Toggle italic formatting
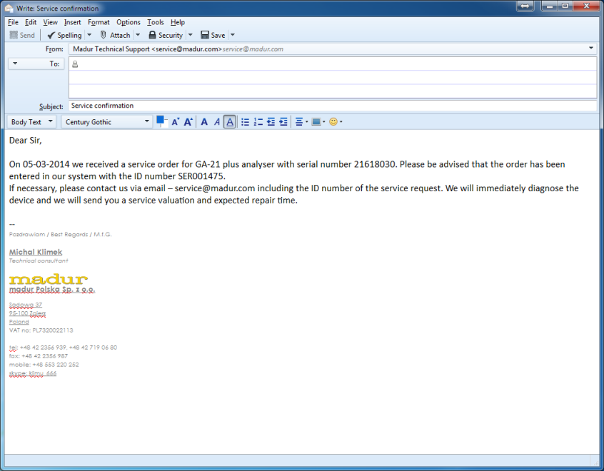Screen dimensions: 604x471 click(217, 122)
